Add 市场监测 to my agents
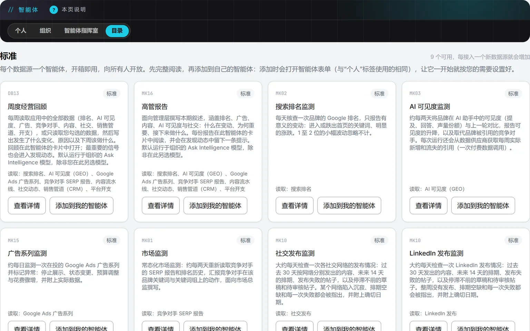 [215, 327]
